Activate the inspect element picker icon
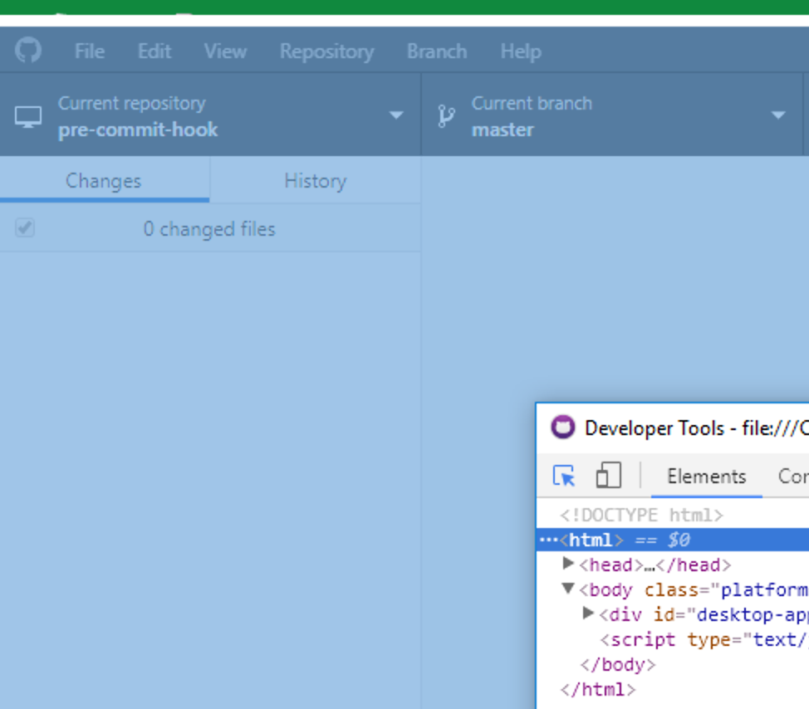 [x=564, y=476]
